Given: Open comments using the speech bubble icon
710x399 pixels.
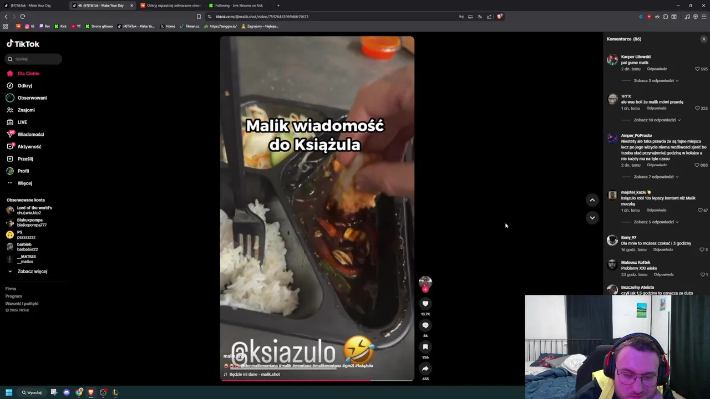Looking at the screenshot, I should pyautogui.click(x=425, y=325).
